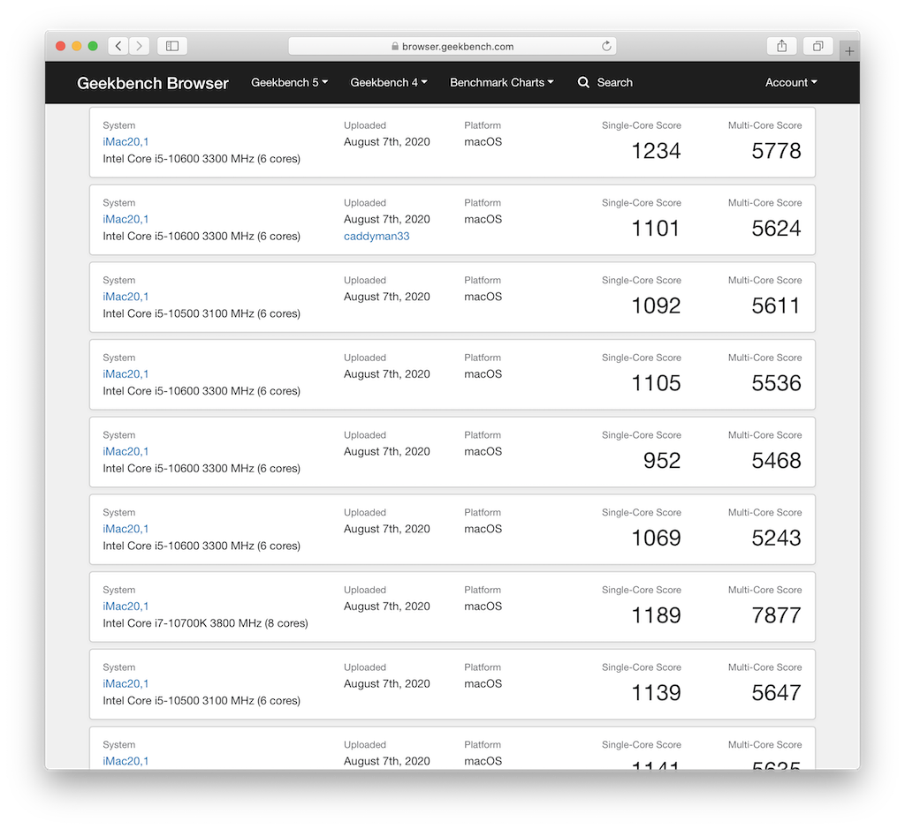
Task: Minimize the window with the yellow button
Action: (77, 46)
